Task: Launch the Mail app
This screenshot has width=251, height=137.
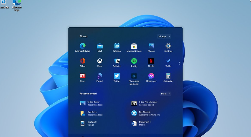Action: (x=100, y=47)
